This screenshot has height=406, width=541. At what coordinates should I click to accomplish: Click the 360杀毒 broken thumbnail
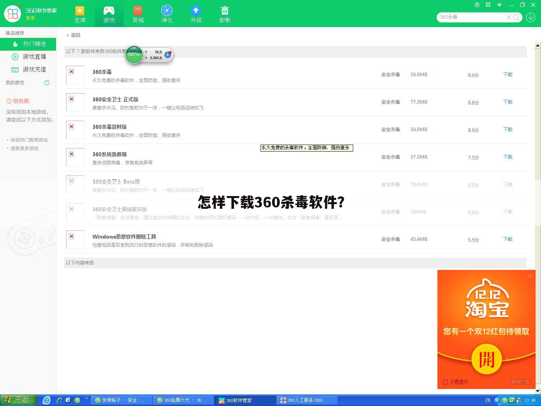75,75
